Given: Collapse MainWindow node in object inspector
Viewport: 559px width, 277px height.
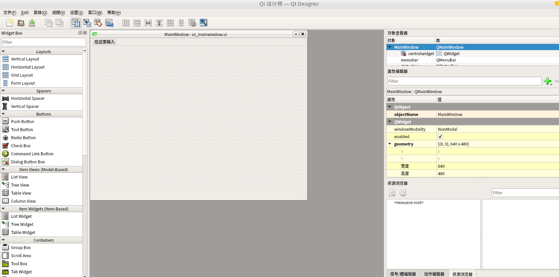Looking at the screenshot, I should (x=390, y=47).
